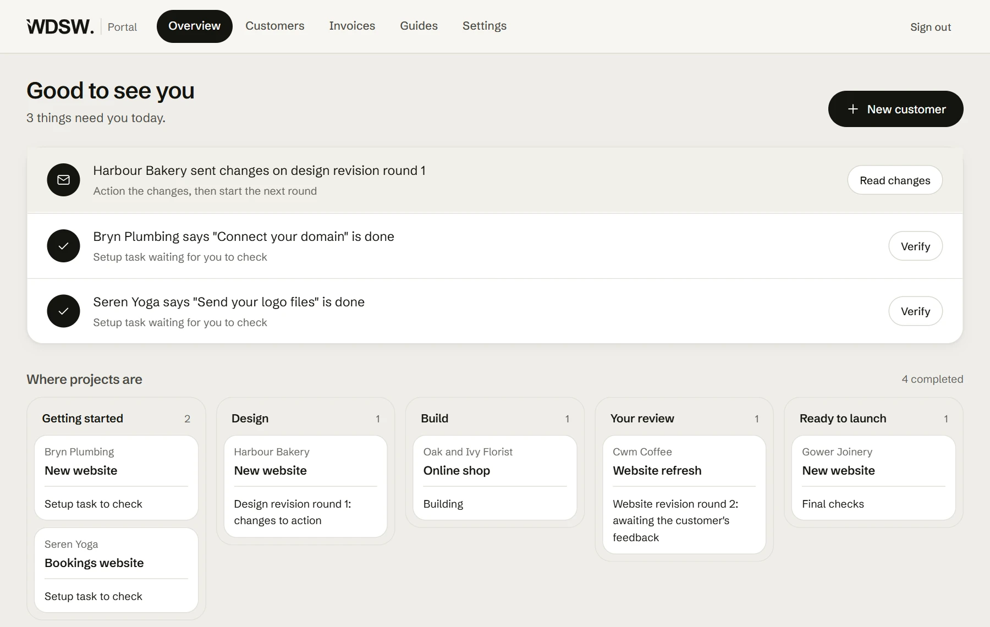990x627 pixels.
Task: Click the Bryn Plumbing Connect your domain title
Action: coord(244,237)
